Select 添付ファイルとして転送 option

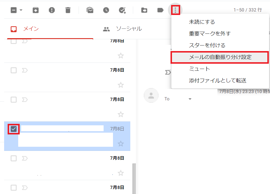[218, 80]
